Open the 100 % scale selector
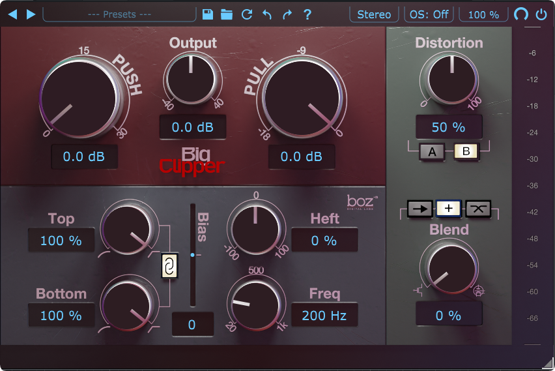 coord(483,14)
